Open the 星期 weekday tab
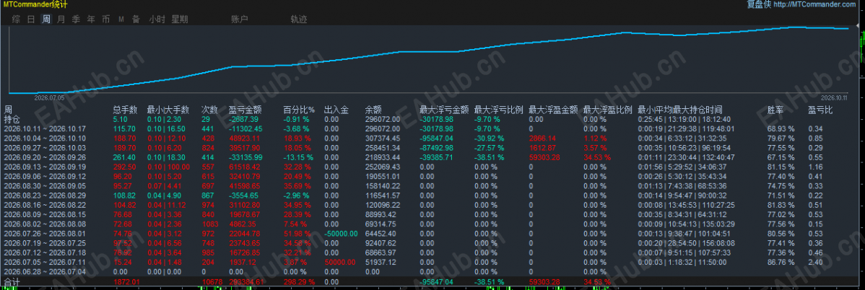865x290 pixels. 179,19
